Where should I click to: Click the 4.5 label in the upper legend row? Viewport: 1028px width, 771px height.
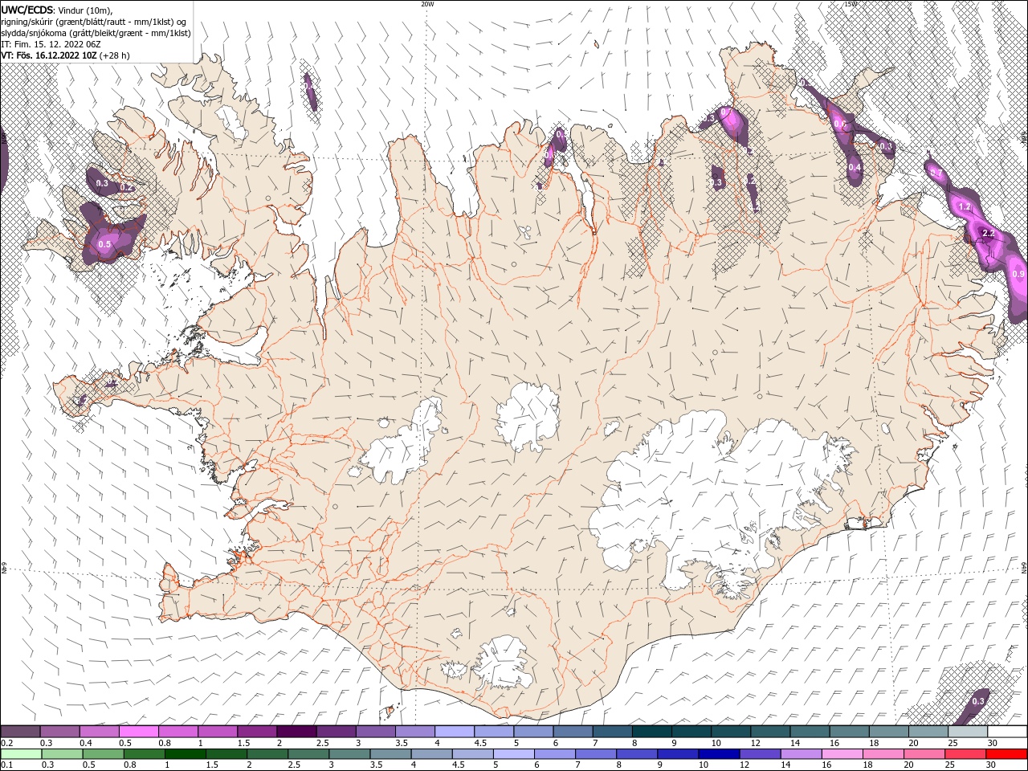[480, 743]
